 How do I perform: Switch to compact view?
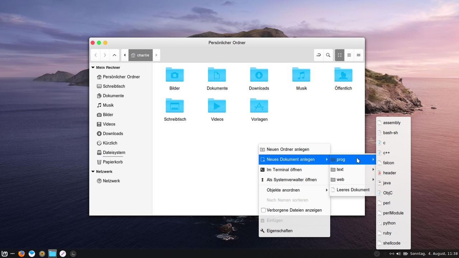[358, 55]
